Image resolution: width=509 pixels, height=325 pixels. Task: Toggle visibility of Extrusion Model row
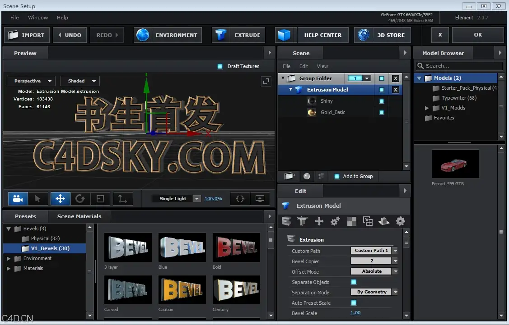[382, 90]
